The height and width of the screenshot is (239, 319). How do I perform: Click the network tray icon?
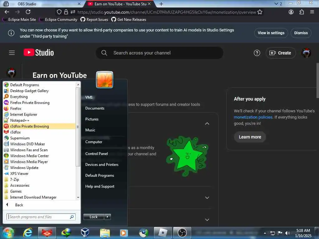pos(272,233)
